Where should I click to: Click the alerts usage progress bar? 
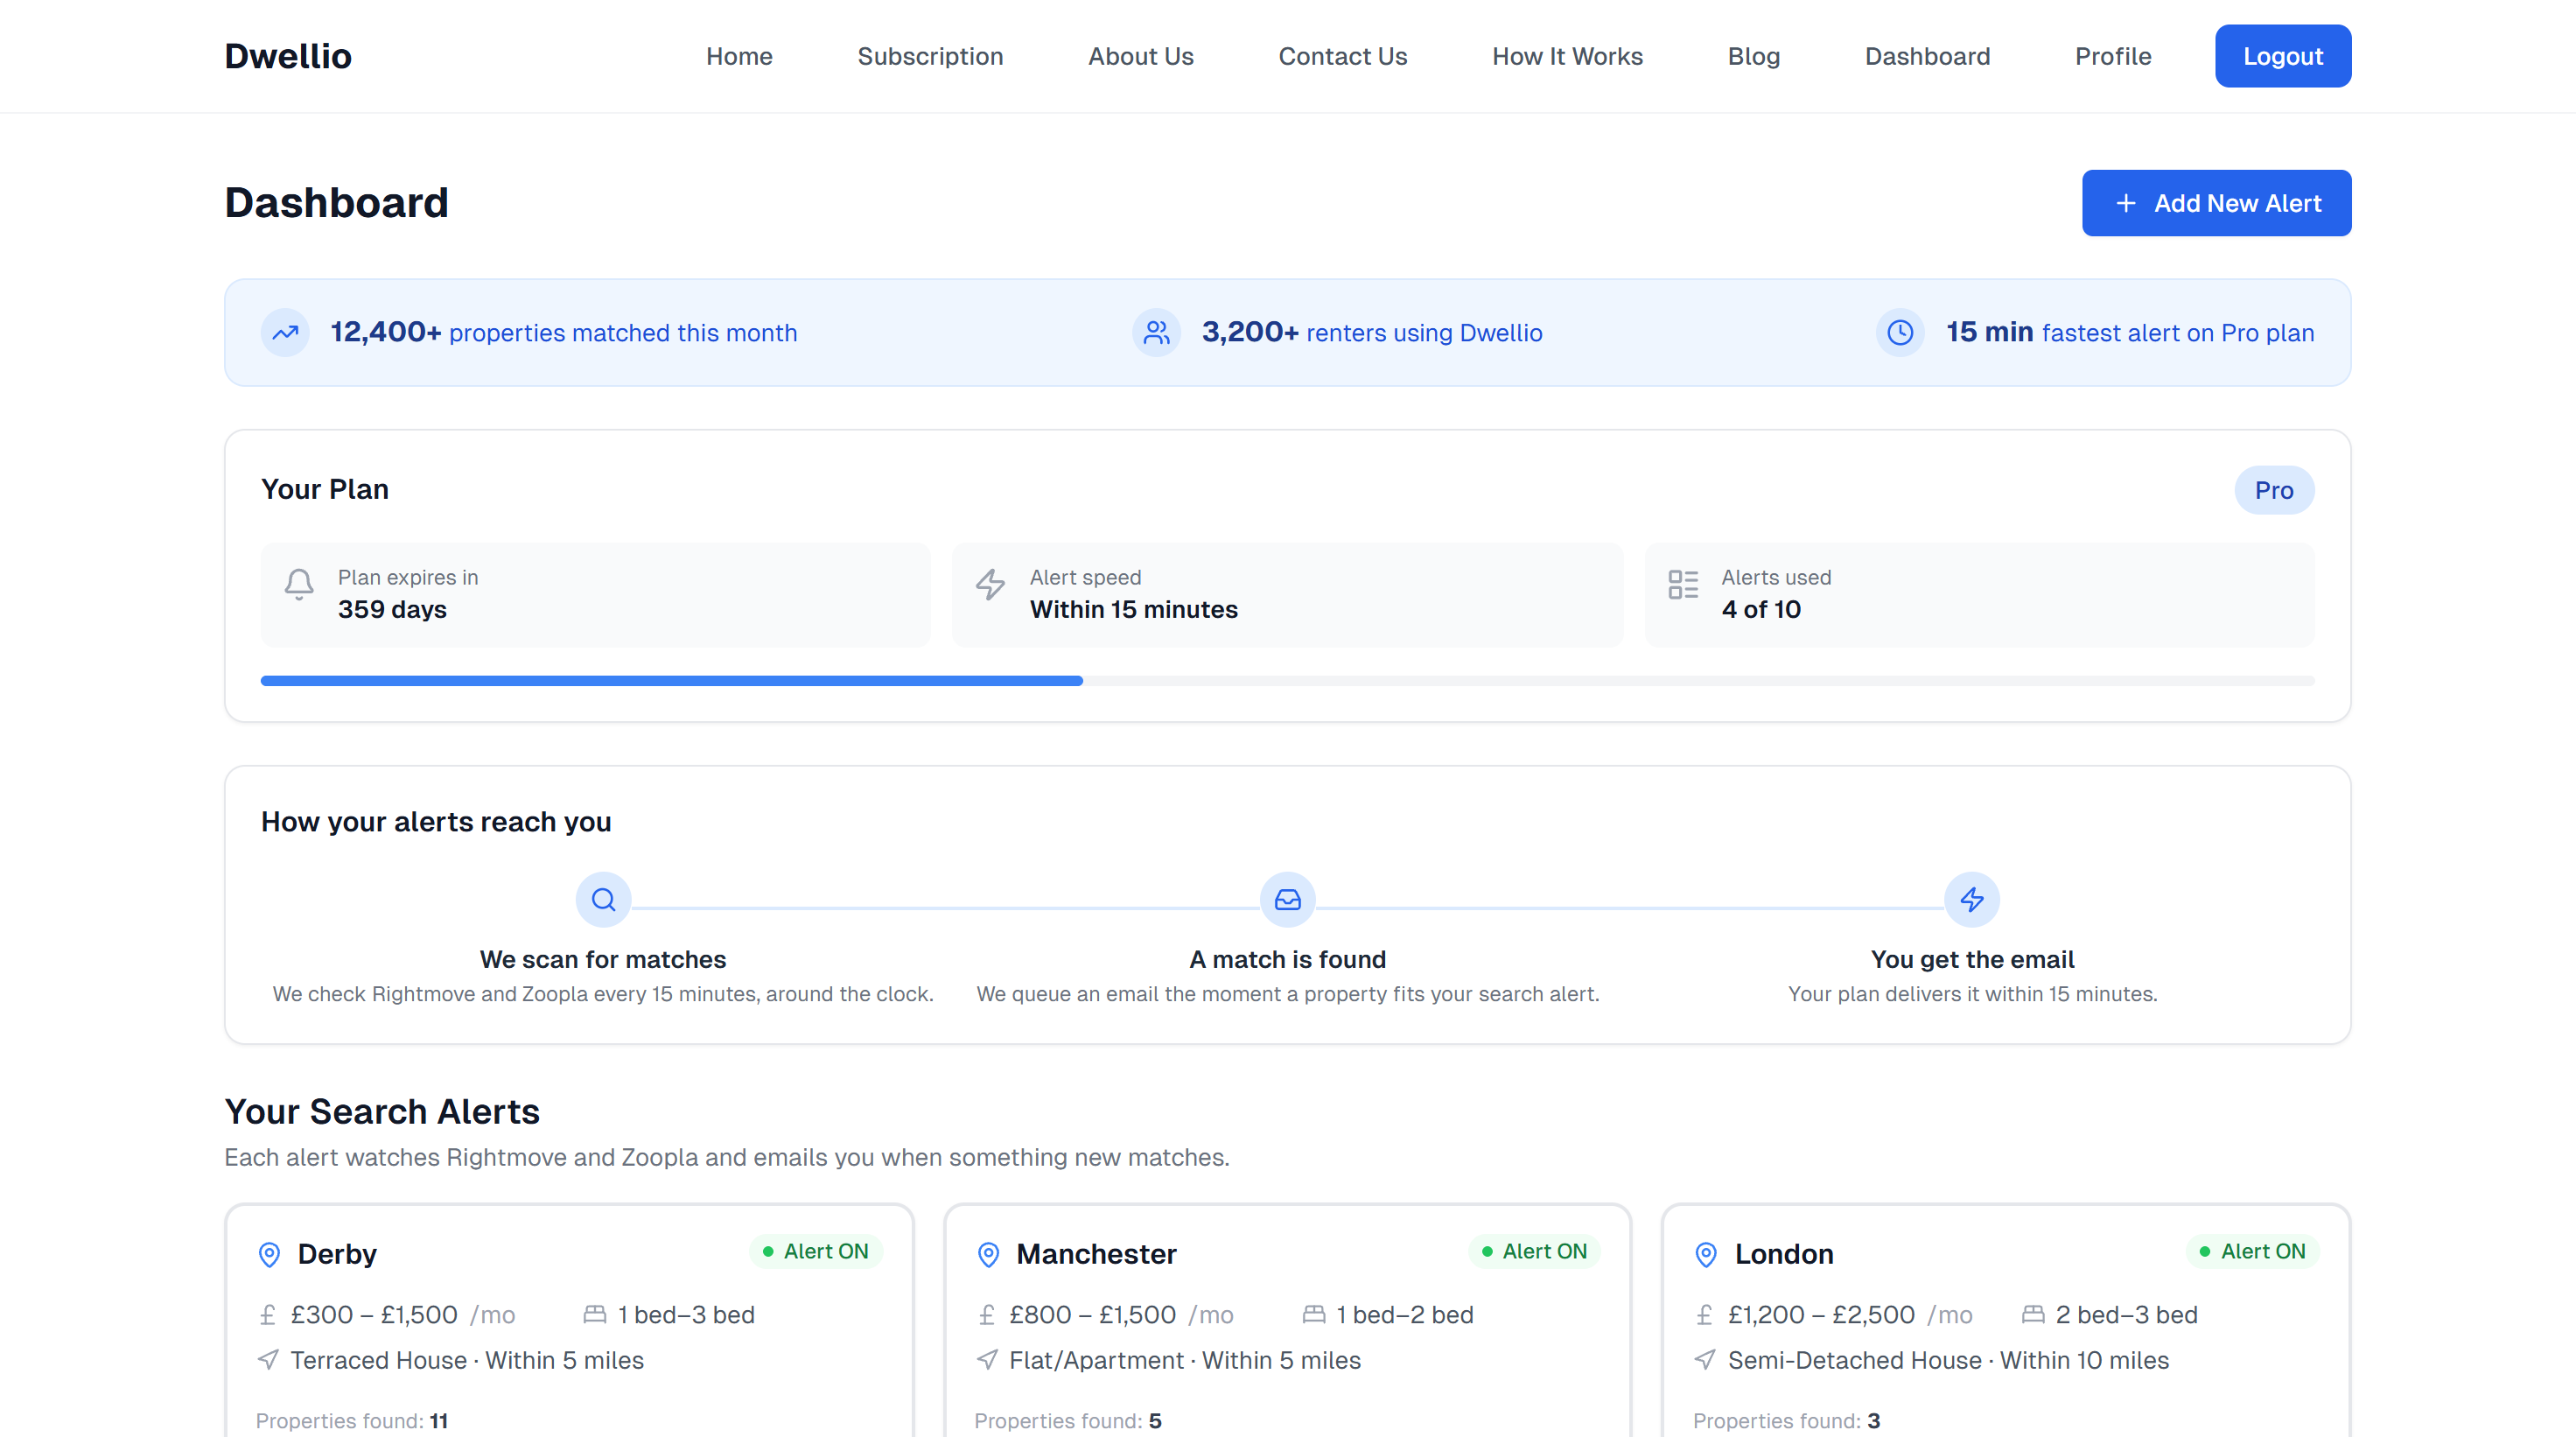click(x=1286, y=680)
